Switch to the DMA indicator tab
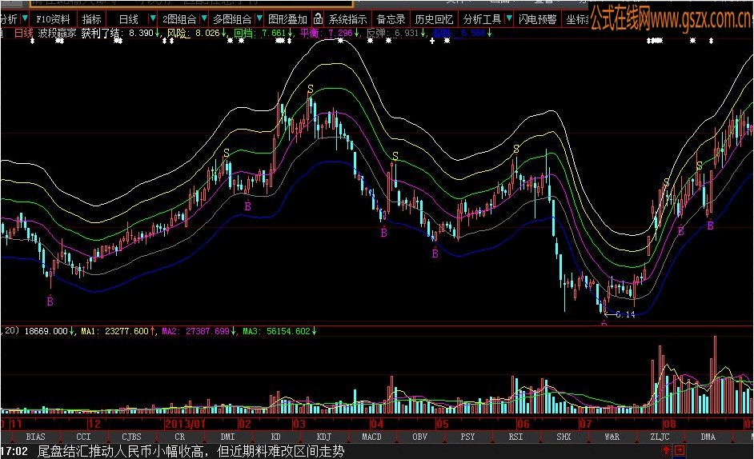Image resolution: width=754 pixels, height=459 pixels. click(x=708, y=437)
